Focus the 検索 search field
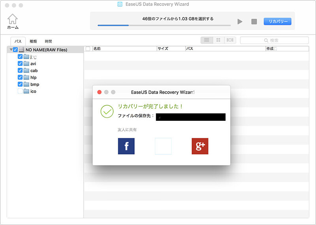This screenshot has width=316, height=225. (274, 40)
